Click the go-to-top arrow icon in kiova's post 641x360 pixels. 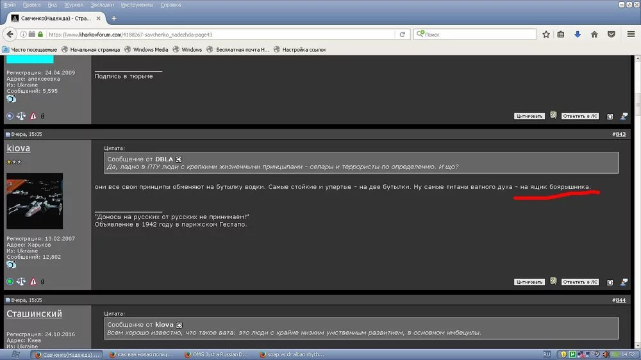click(x=610, y=282)
